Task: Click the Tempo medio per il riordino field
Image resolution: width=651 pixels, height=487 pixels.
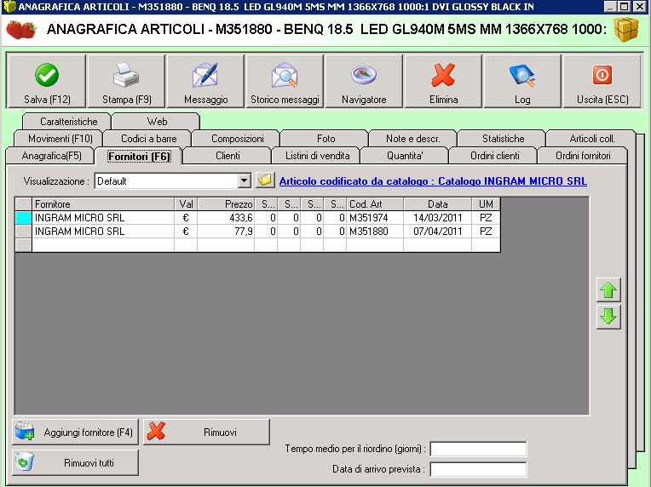Action: click(478, 449)
